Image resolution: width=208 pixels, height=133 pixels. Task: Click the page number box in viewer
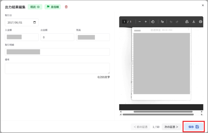[124, 21]
